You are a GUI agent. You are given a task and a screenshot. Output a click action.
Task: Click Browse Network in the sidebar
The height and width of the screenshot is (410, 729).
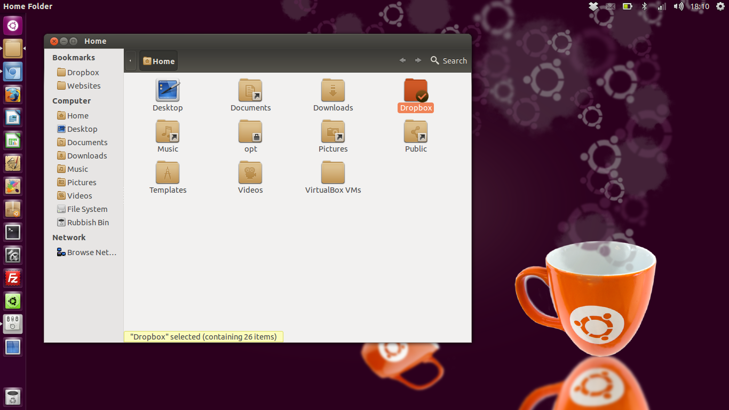coord(91,253)
